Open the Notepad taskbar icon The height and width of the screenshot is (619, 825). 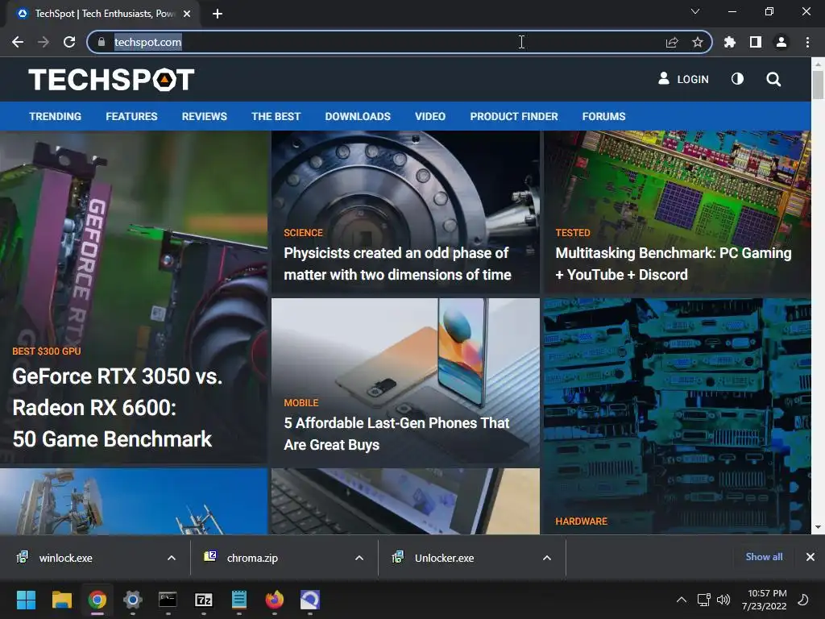pos(238,600)
